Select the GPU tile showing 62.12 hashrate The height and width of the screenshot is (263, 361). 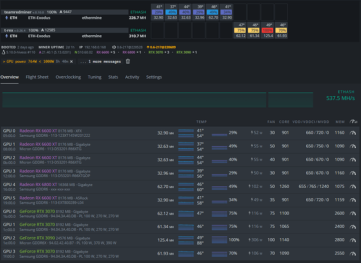tap(240, 31)
